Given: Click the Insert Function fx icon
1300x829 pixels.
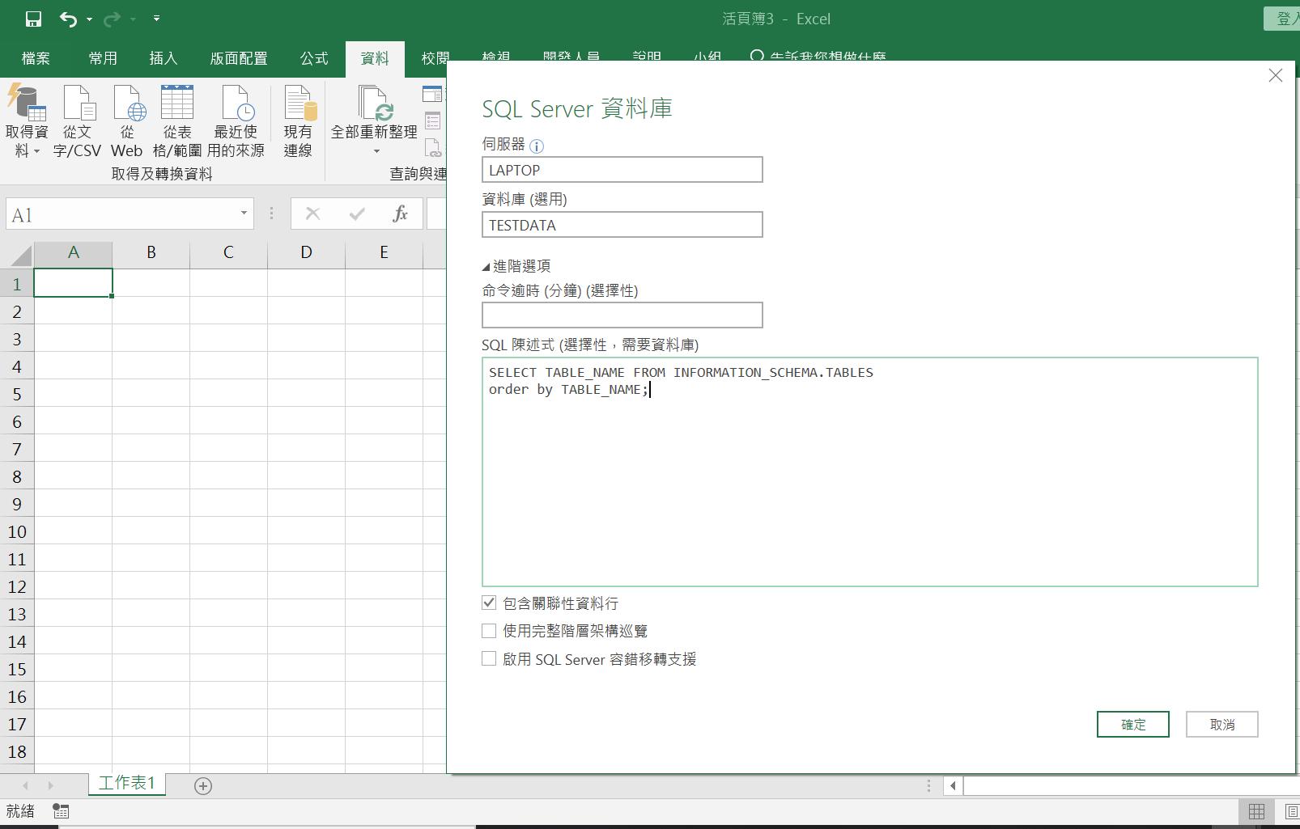Looking at the screenshot, I should click(x=400, y=214).
